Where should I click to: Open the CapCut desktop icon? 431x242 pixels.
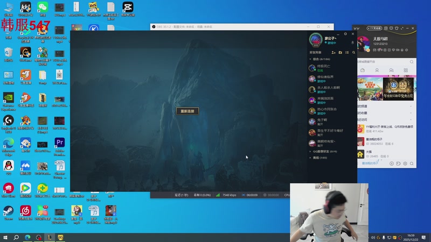coord(128,9)
